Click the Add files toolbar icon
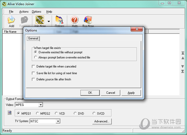 coord(12,20)
